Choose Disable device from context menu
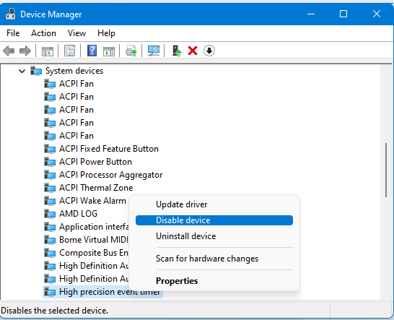The width and height of the screenshot is (394, 320). point(214,220)
